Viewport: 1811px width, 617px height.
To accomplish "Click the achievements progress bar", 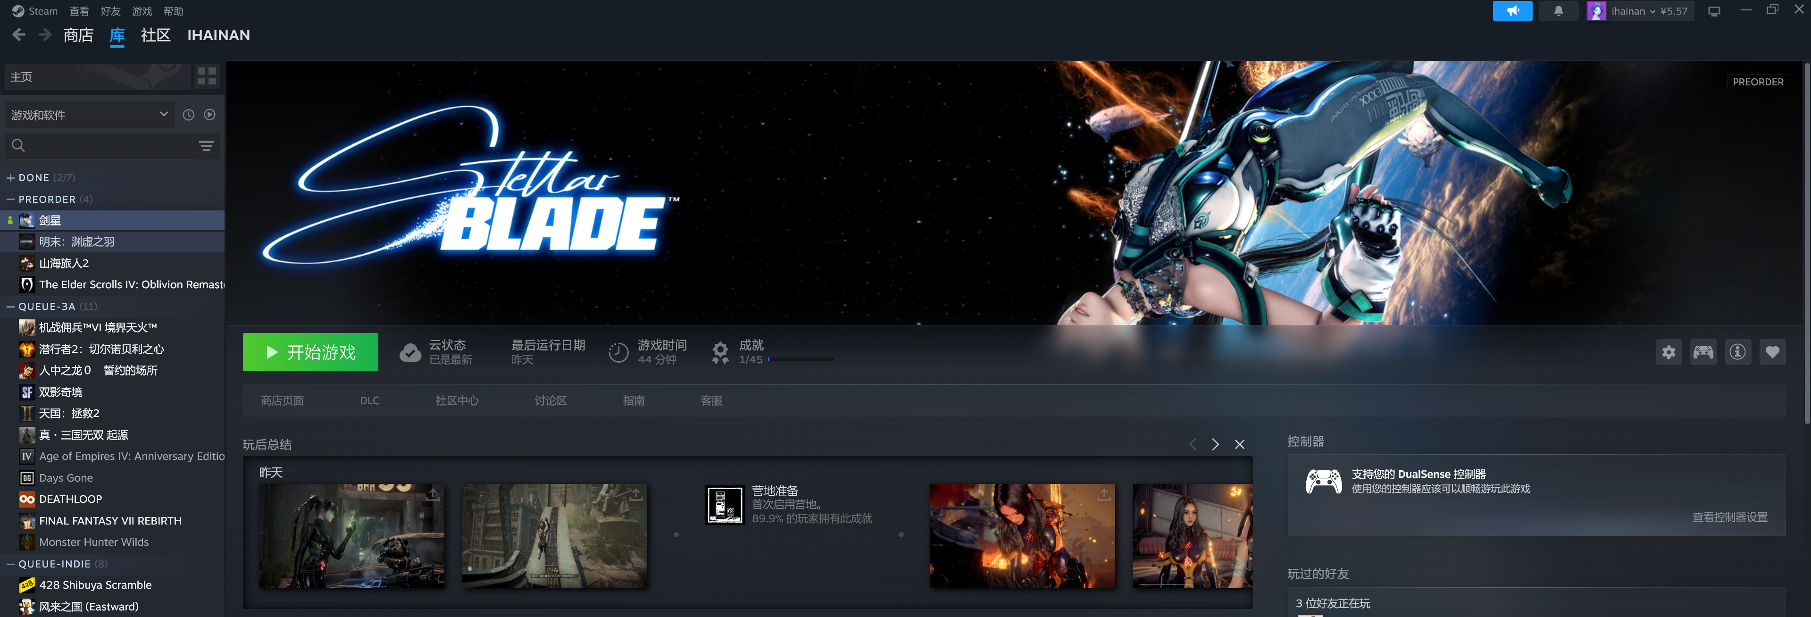I will pyautogui.click(x=801, y=359).
